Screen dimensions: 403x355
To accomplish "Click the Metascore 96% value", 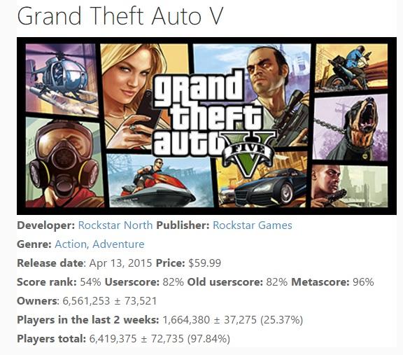I will [x=363, y=282].
